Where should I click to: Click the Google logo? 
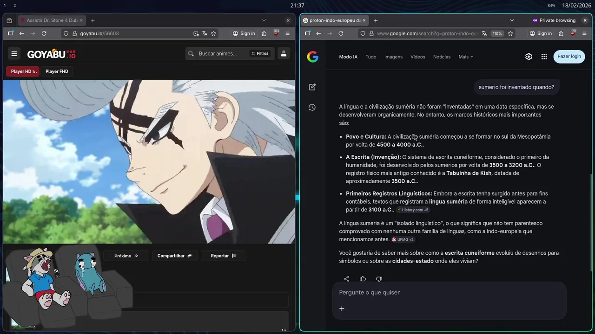313,57
